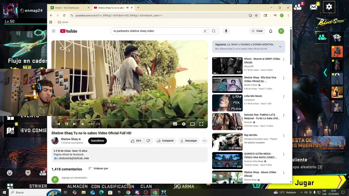This screenshot has width=349, height=196.
Task: Reload the page in Chrome
Action: (x=64, y=16)
